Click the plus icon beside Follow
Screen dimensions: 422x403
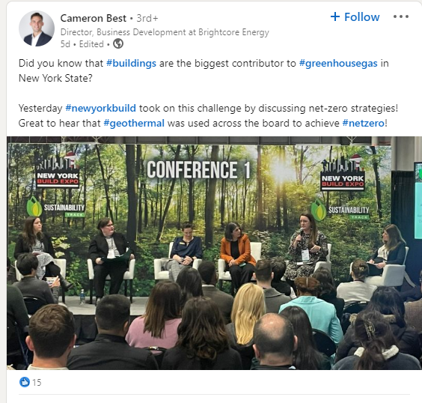pos(335,16)
